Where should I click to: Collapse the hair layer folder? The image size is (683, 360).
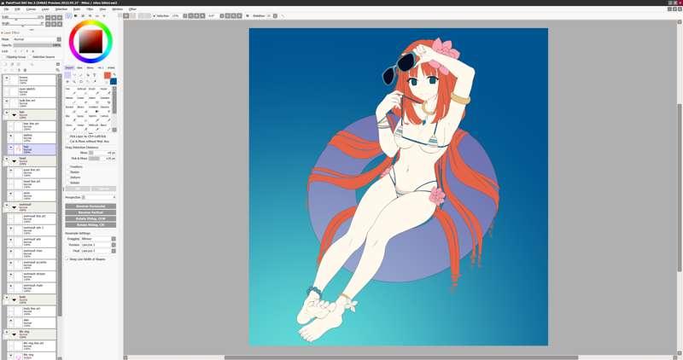14,115
